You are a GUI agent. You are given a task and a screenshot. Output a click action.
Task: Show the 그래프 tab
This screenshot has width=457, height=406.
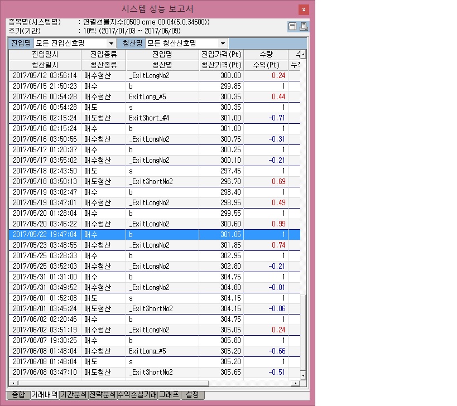(169, 395)
